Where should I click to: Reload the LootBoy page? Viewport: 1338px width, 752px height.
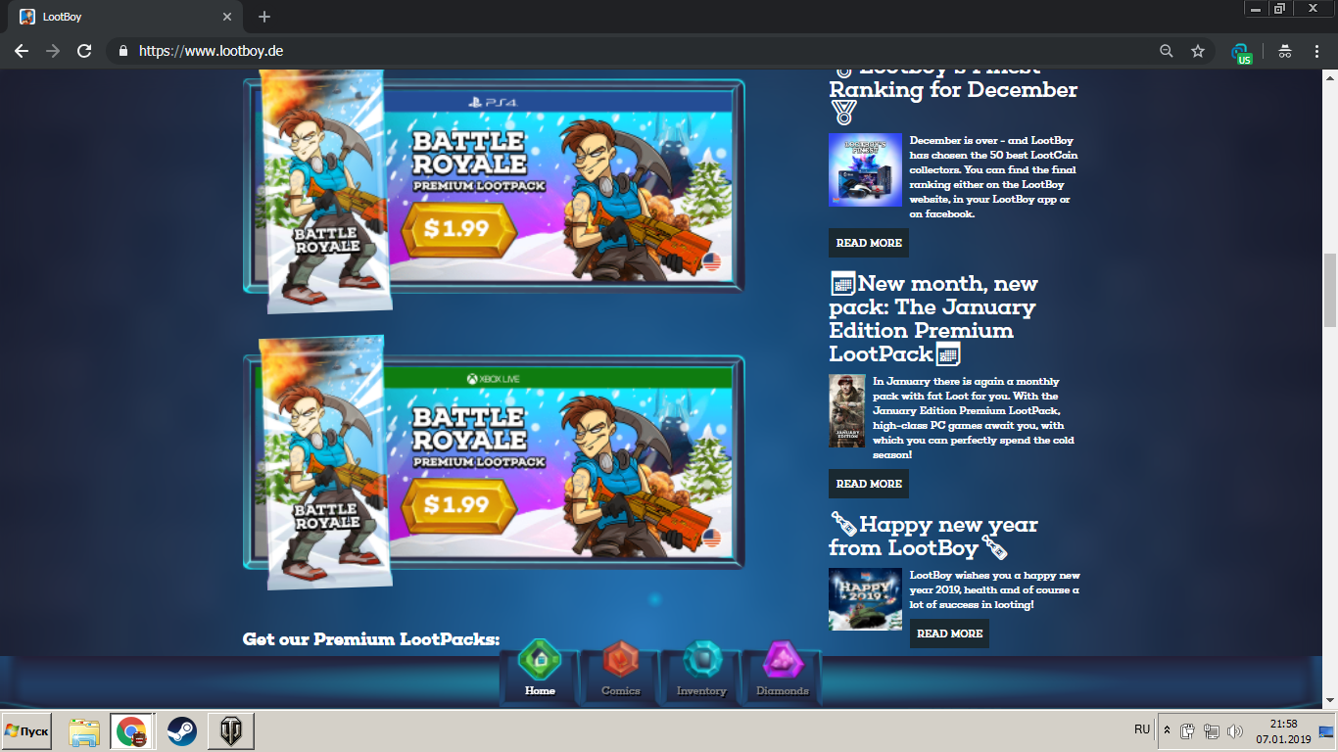84,51
